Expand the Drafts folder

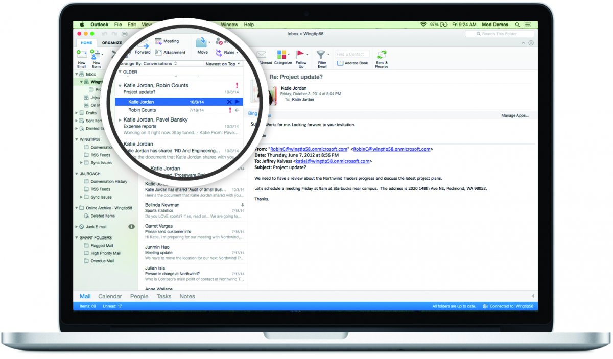[x=77, y=113]
